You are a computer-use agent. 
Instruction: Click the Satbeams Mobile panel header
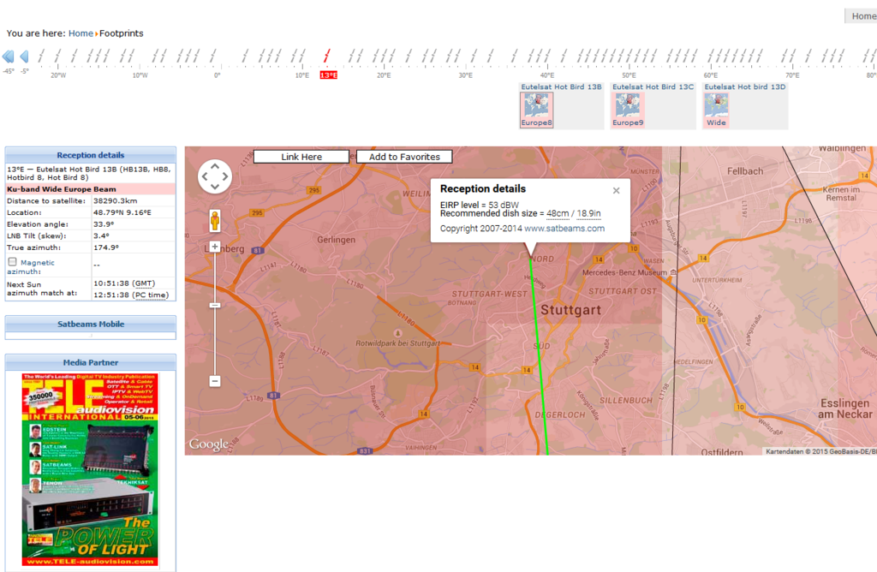point(91,324)
